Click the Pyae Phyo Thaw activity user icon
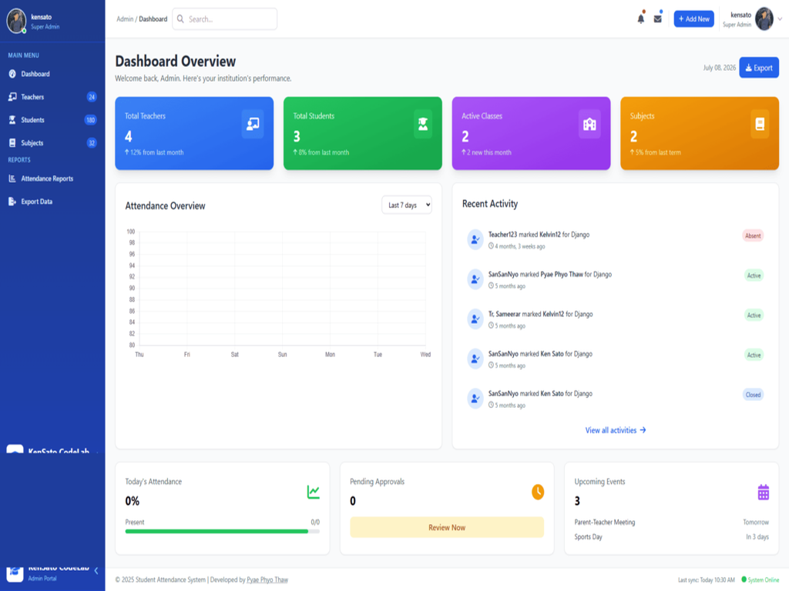 click(x=475, y=279)
